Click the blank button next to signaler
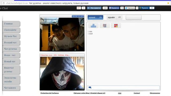Image resolution: width=171 pixels, height=96 pixels. tap(134, 17)
